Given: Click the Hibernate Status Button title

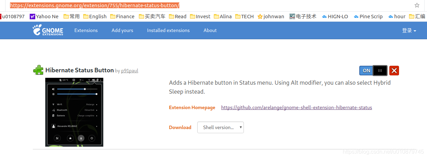Looking at the screenshot, I should pos(79,70).
